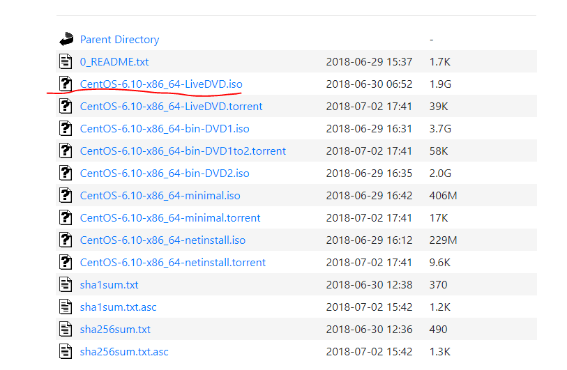Image resolution: width=567 pixels, height=370 pixels.
Task: Click the date 2018-06-30 12:38
Action: (369, 285)
